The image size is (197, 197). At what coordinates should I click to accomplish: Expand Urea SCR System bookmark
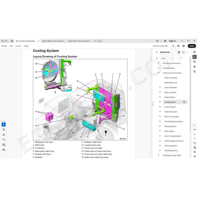[160, 87]
